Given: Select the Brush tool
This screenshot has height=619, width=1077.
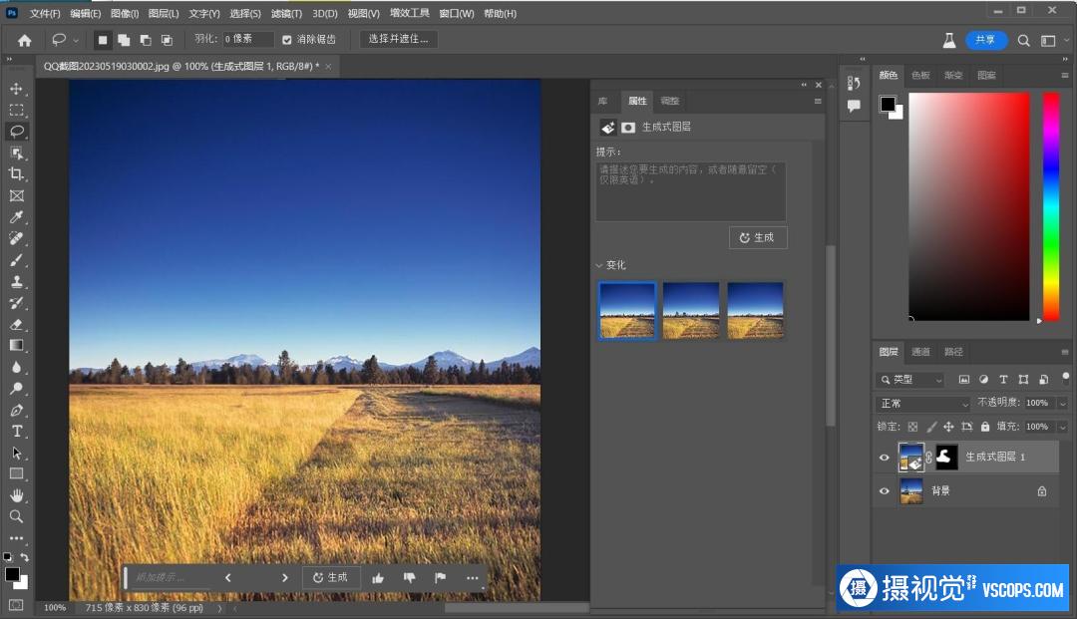Looking at the screenshot, I should point(17,260).
